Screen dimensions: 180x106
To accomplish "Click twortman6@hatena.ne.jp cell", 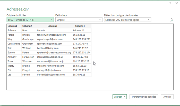I will 54,61.
